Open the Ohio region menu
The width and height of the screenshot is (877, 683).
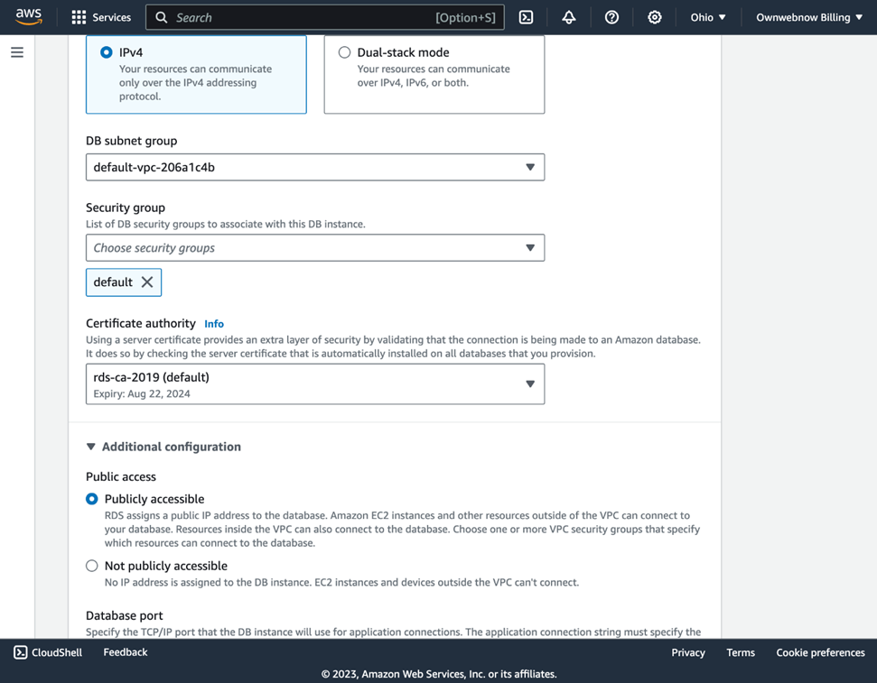coord(708,17)
